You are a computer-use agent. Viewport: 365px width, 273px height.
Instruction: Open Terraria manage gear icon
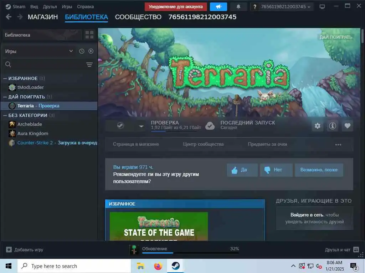click(318, 126)
